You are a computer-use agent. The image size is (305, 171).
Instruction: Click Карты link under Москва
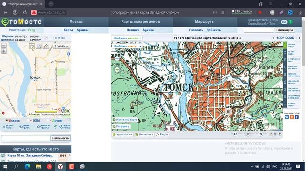click(68, 30)
